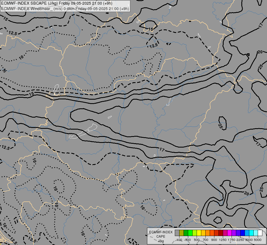267x245 pixels.
Task: Pick the dark red legend swatch
Action: pos(221,233)
